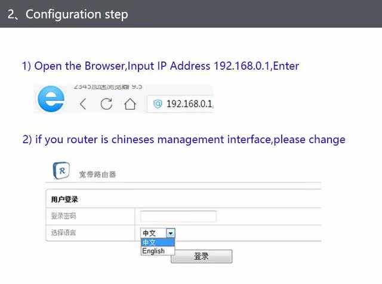Click the 2345 browser title text
Image resolution: width=382 pixels, height=284 pixels.
[108, 87]
